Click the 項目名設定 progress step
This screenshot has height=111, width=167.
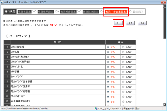click(24, 12)
